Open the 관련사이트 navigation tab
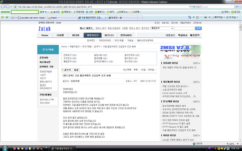 coord(126,35)
